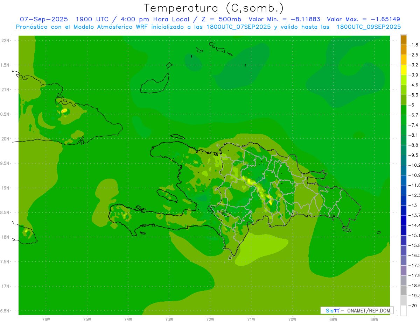
Task: Click the 22N latitude axis label
Action: 5,41
